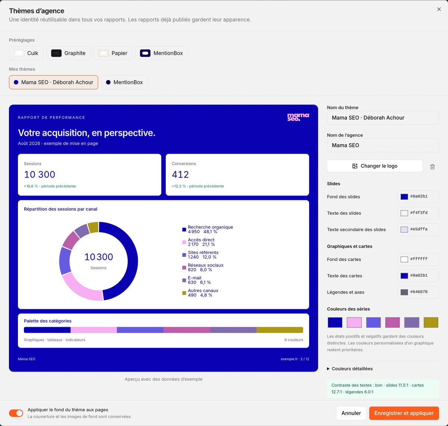The width and height of the screenshot is (448, 426).
Task: Edit the magenta series color
Action: coord(393,322)
